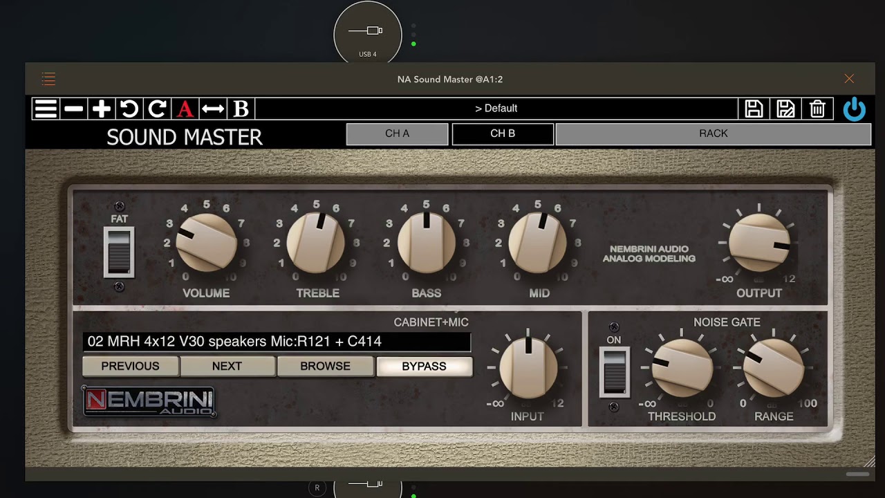Click the INPUT knob
Screen dimensions: 885x498
[x=528, y=368]
